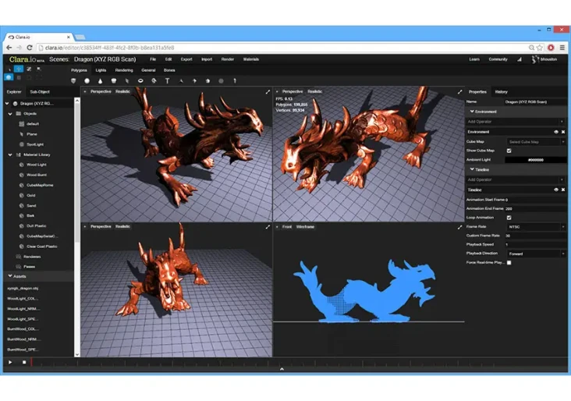
Task: Open the File menu
Action: tap(153, 59)
